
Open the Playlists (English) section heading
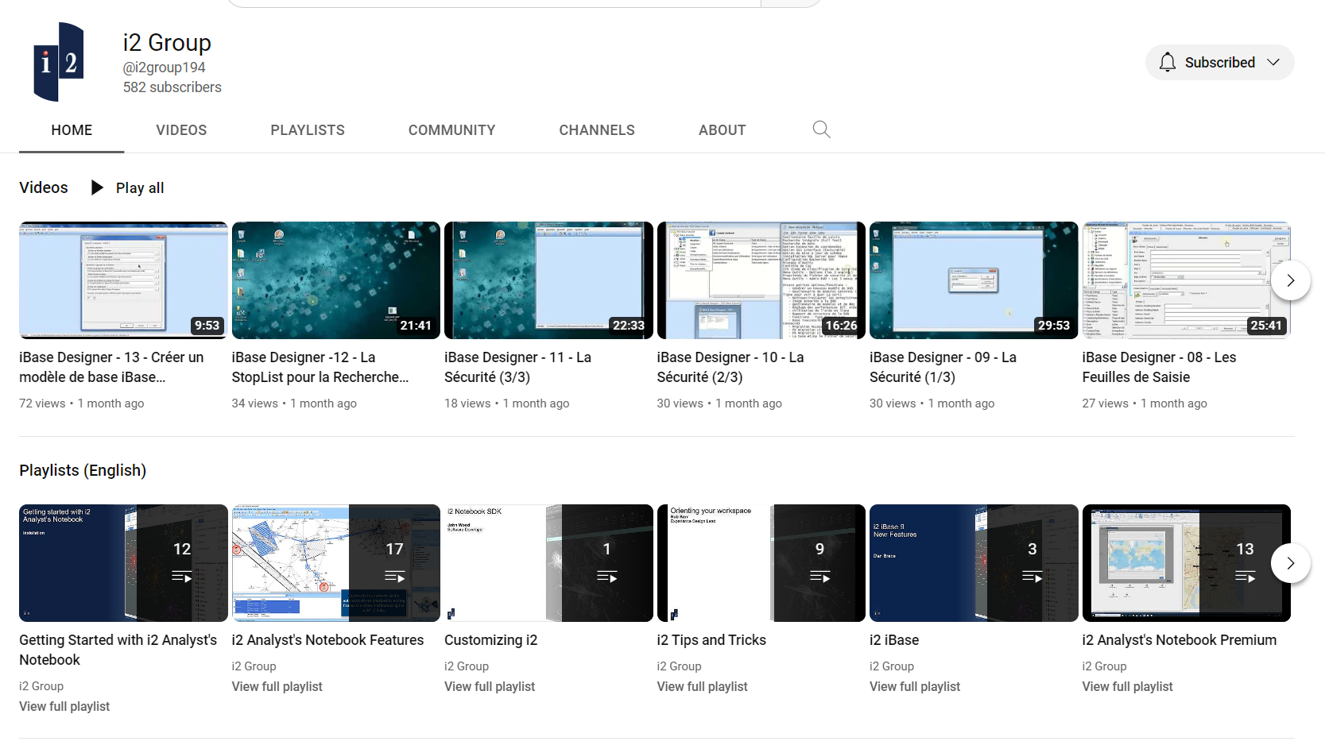point(83,470)
